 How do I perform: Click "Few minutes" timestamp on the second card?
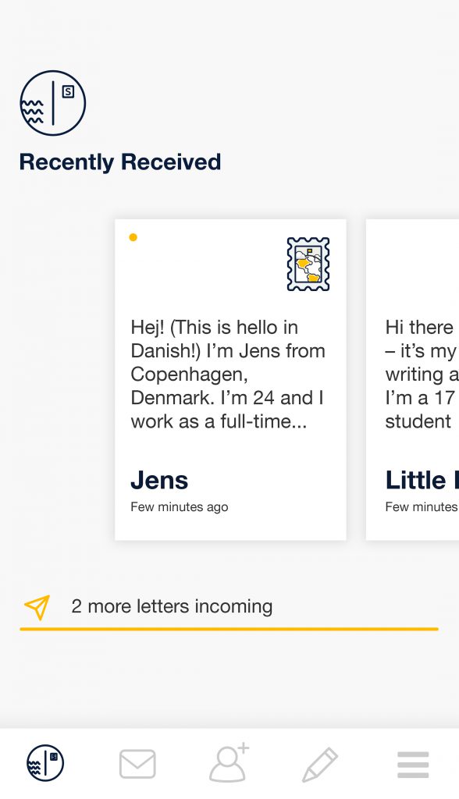(422, 506)
